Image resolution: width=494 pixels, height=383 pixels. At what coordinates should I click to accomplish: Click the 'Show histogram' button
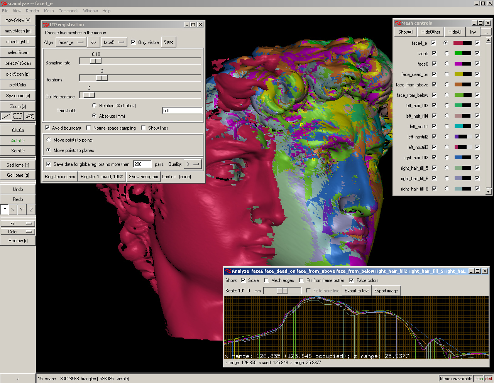[x=144, y=177]
